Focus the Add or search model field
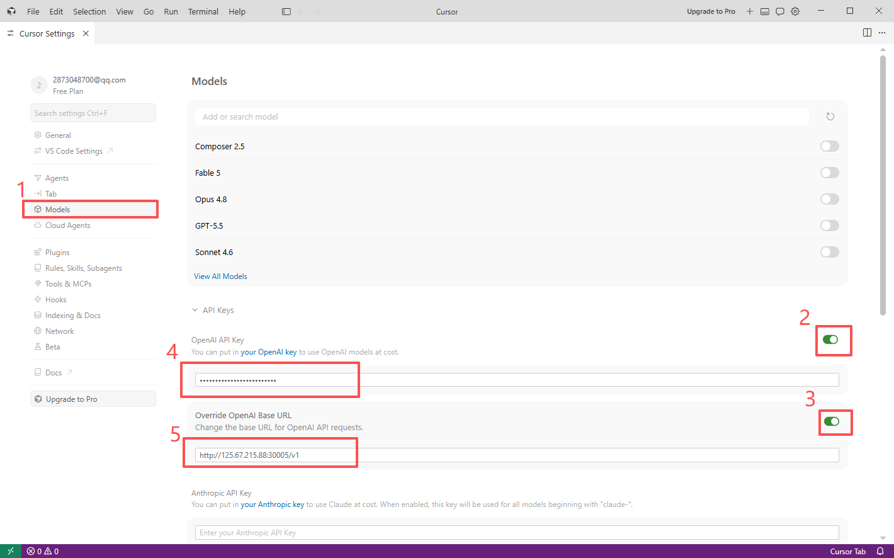This screenshot has height=558, width=894. click(502, 117)
